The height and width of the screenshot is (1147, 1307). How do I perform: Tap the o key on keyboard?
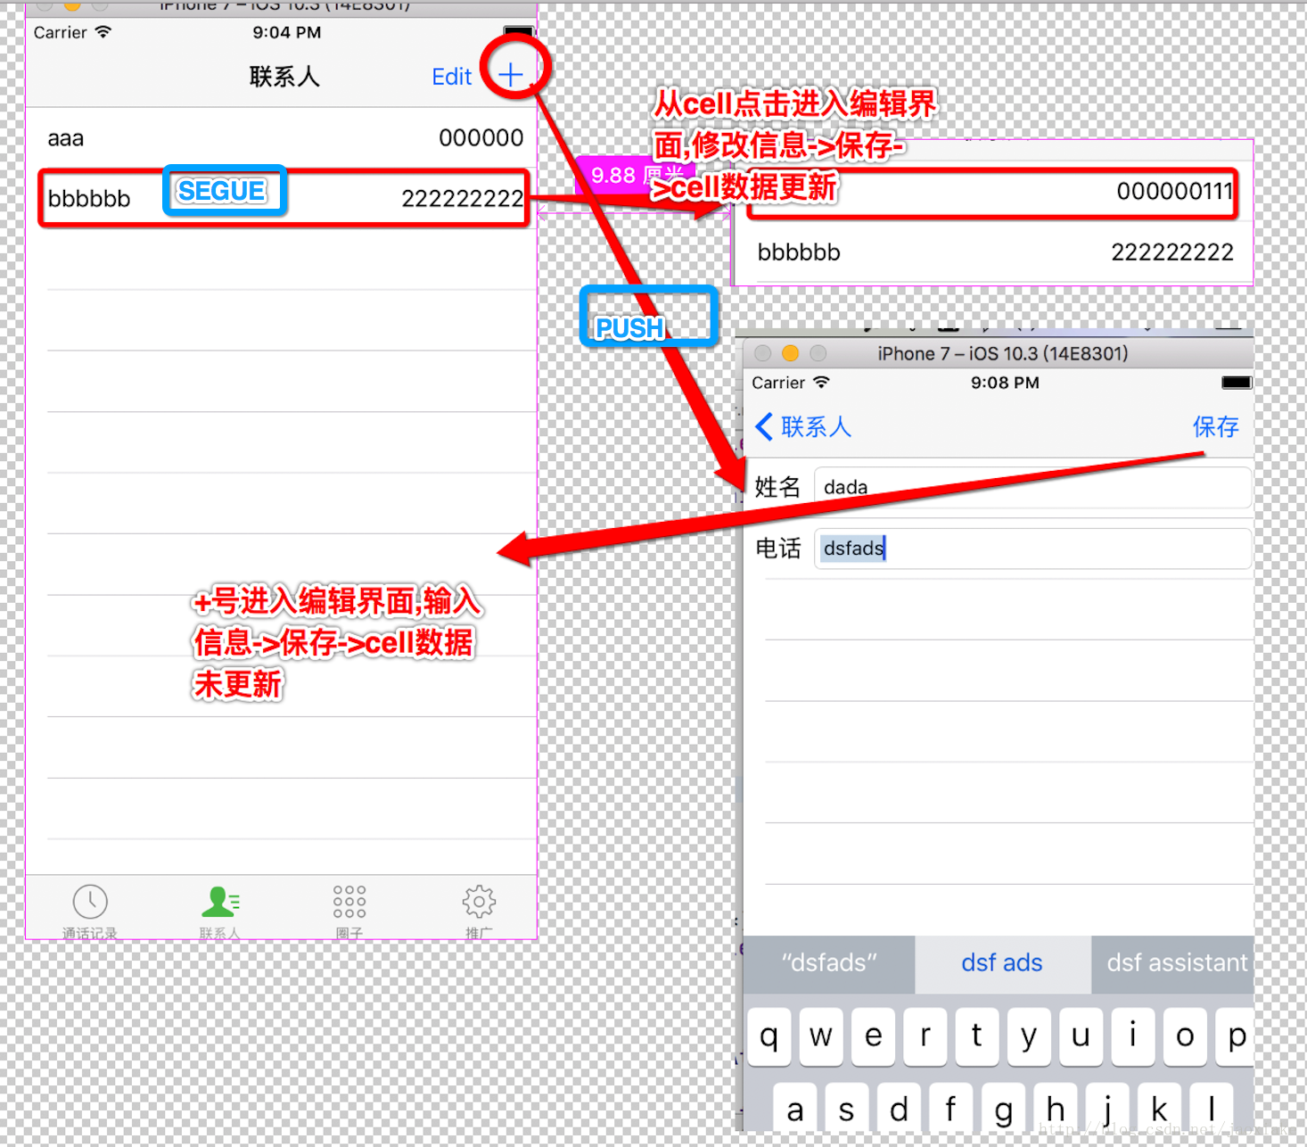[x=1185, y=1036]
